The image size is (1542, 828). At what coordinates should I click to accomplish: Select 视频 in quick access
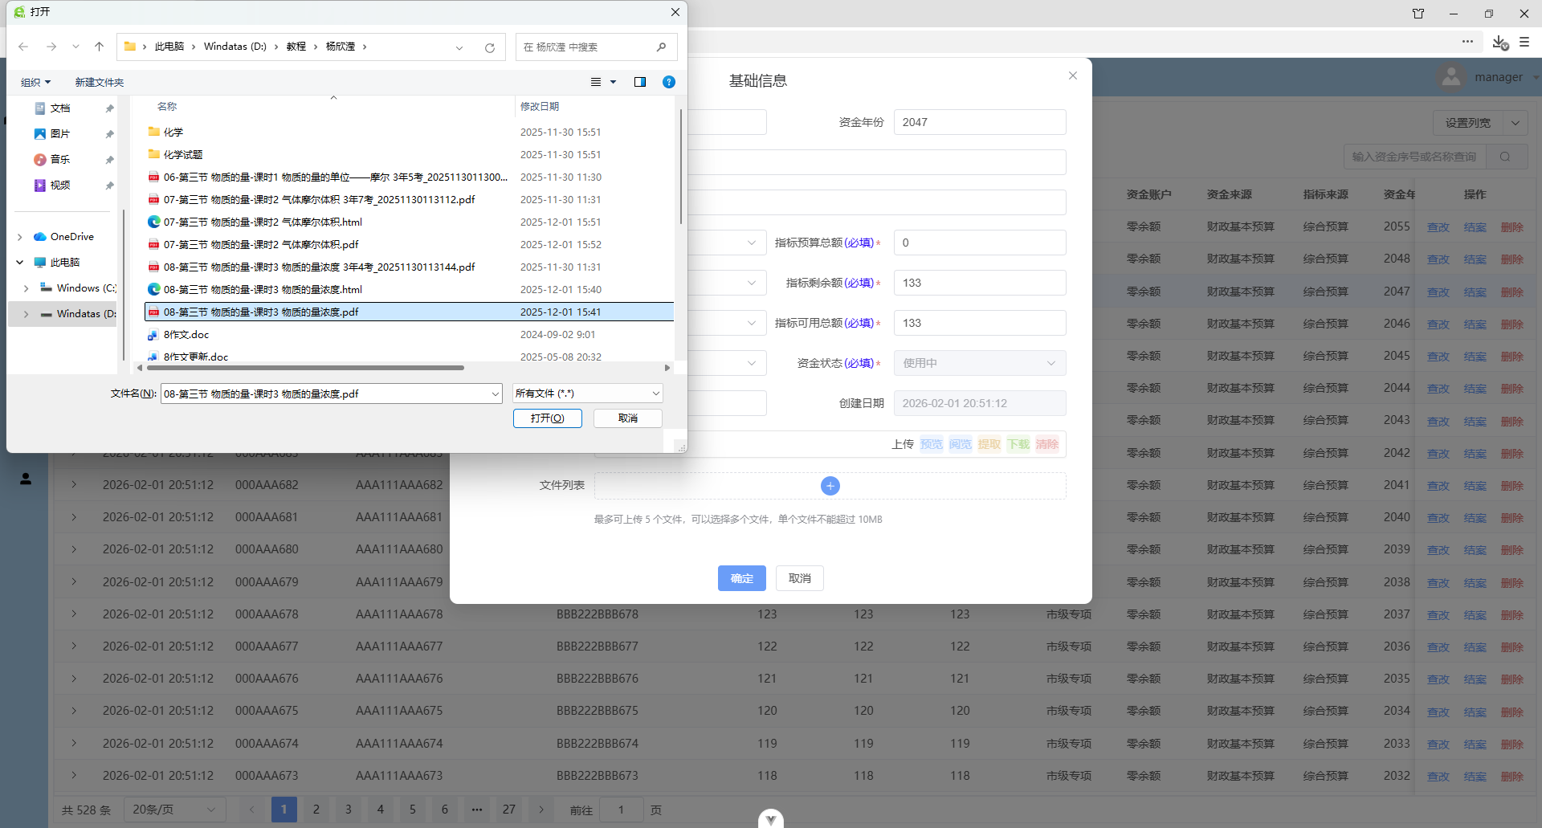(60, 186)
